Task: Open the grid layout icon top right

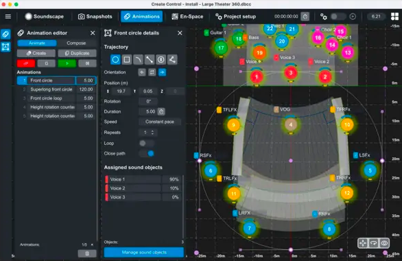Action: click(394, 16)
